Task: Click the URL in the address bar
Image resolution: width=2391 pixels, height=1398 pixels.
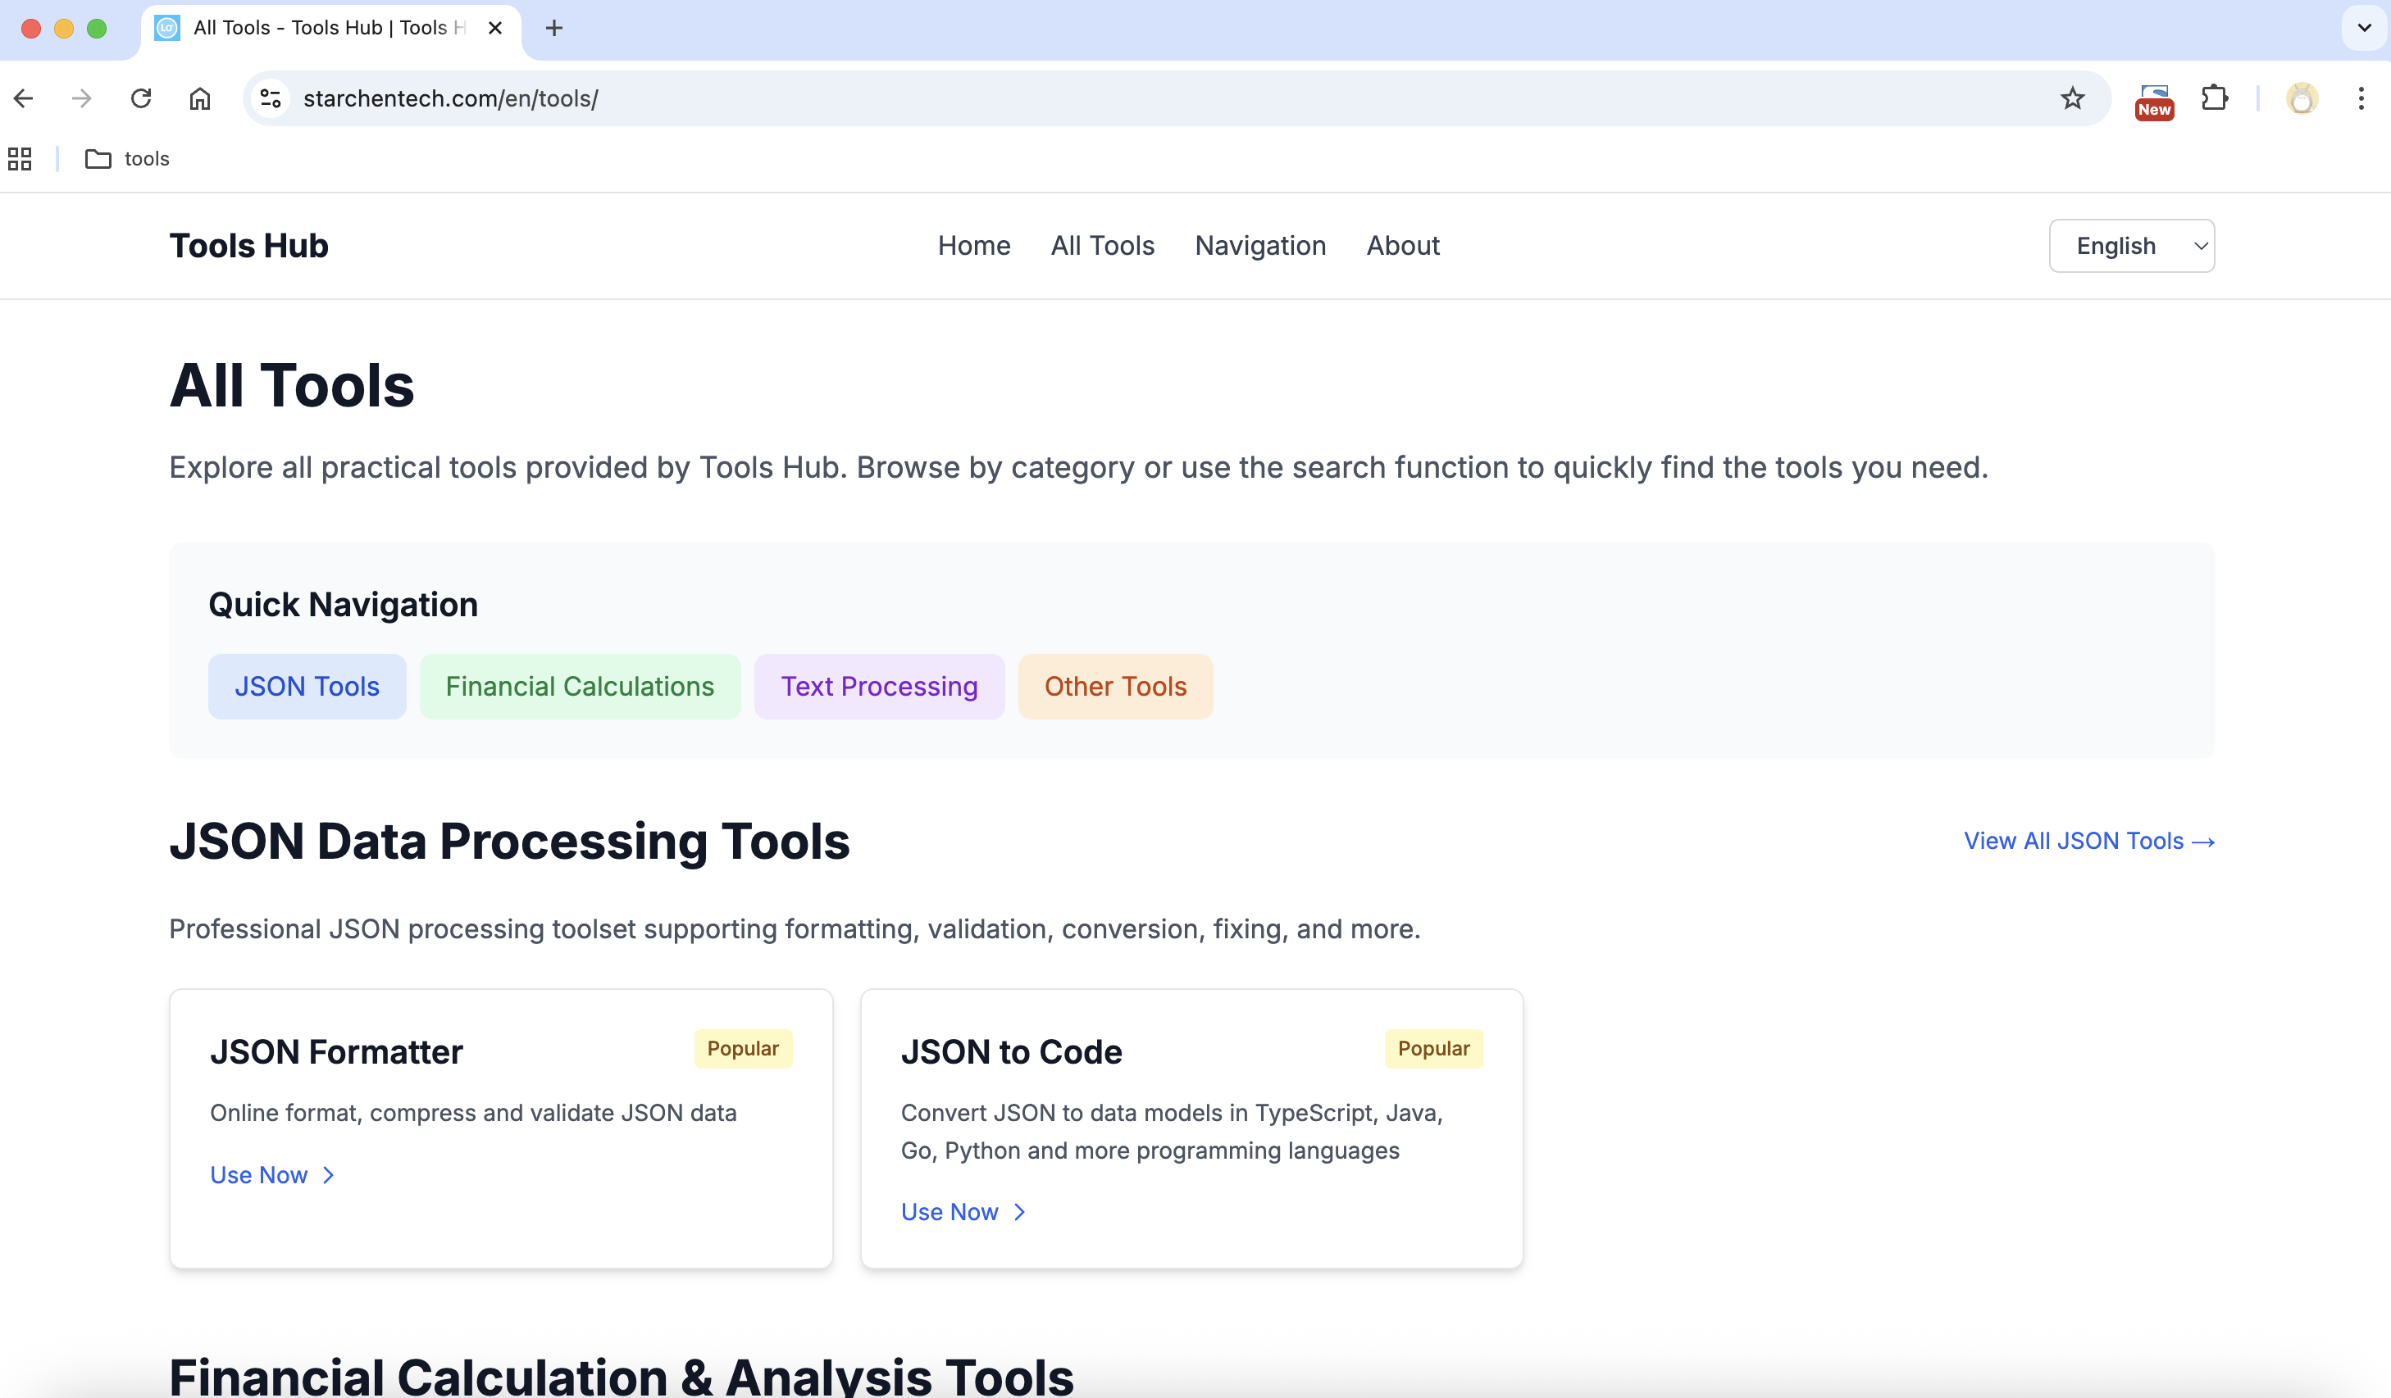Action: [451, 98]
